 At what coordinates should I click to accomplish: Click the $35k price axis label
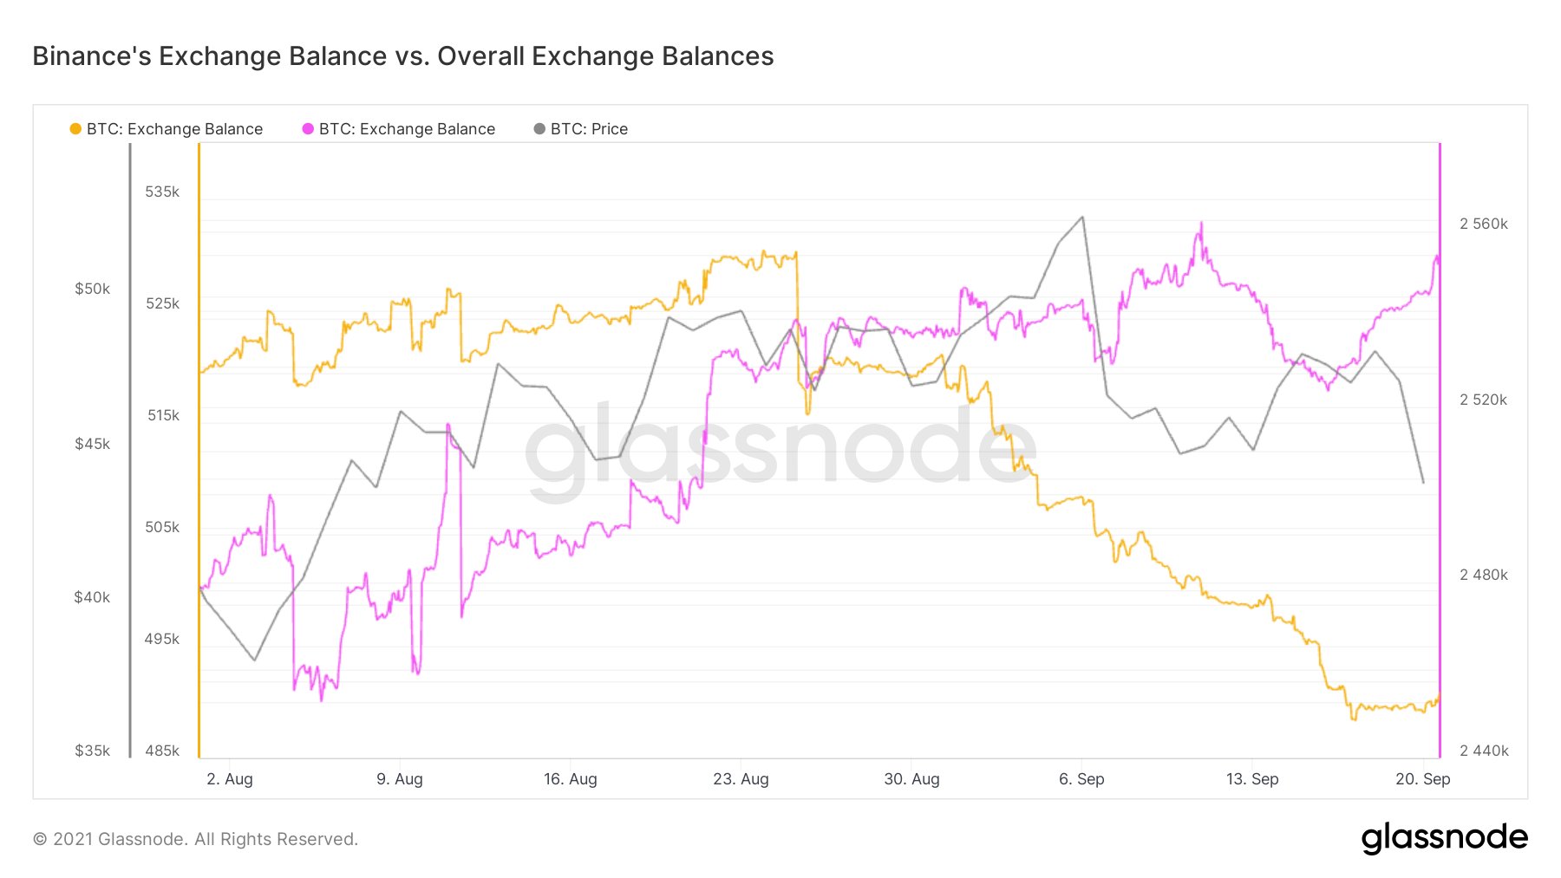click(x=92, y=751)
